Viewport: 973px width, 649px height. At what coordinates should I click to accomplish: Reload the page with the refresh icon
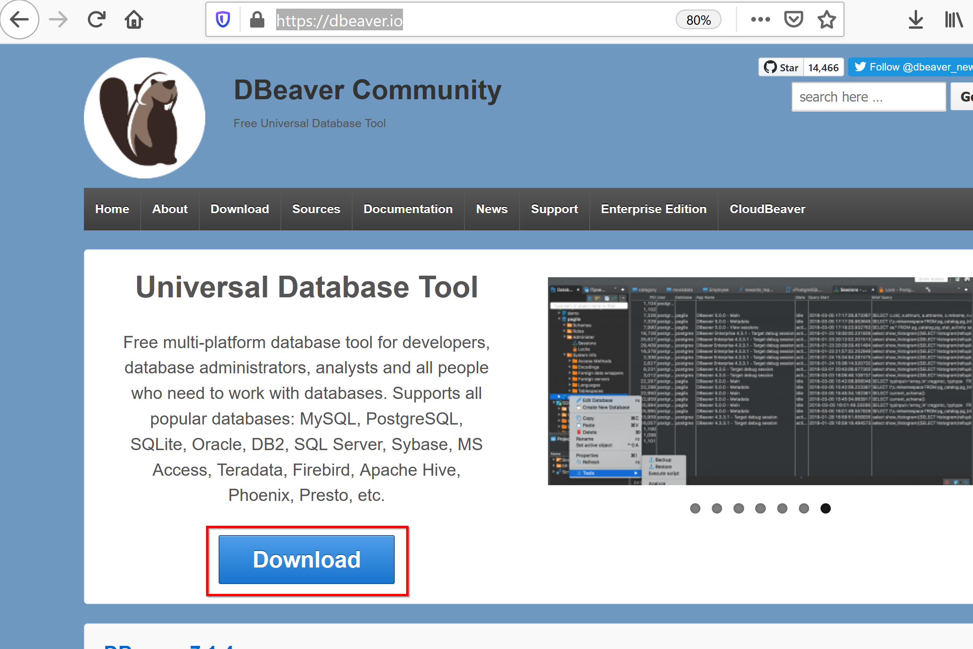tap(97, 19)
